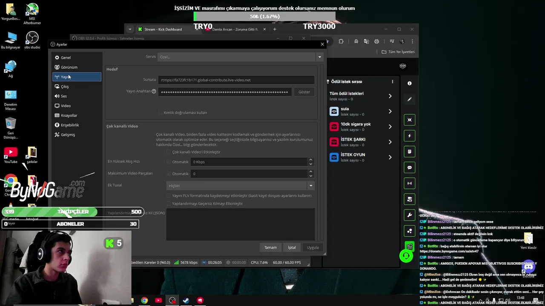Open the obs studio desktop shortcut
545x306 pixels.
32,40
